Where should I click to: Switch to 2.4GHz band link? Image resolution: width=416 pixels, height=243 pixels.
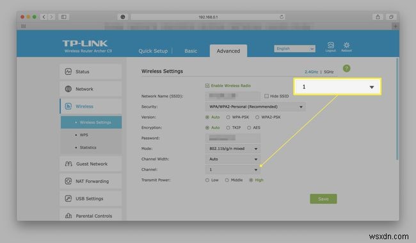click(311, 72)
